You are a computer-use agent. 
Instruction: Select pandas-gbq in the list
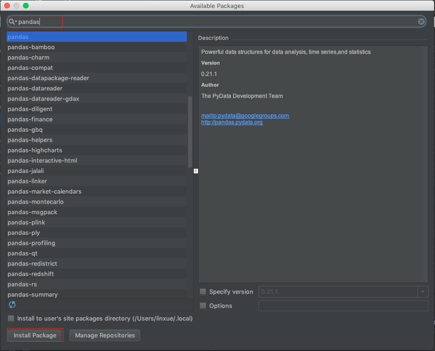click(97, 129)
